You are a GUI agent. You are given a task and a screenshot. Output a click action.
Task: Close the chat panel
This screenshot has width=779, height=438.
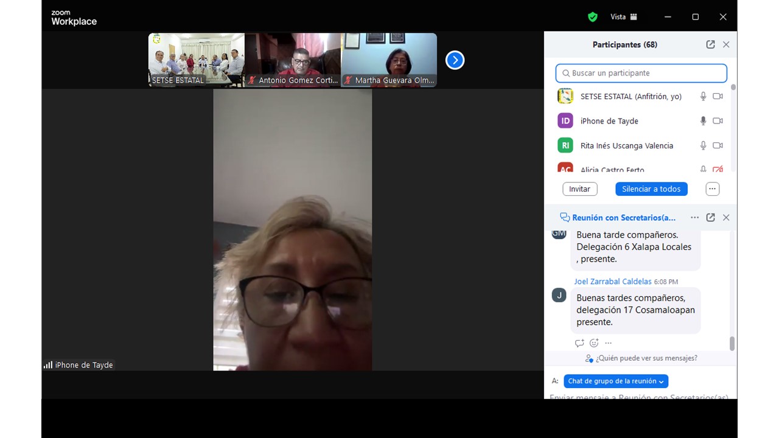pos(726,217)
